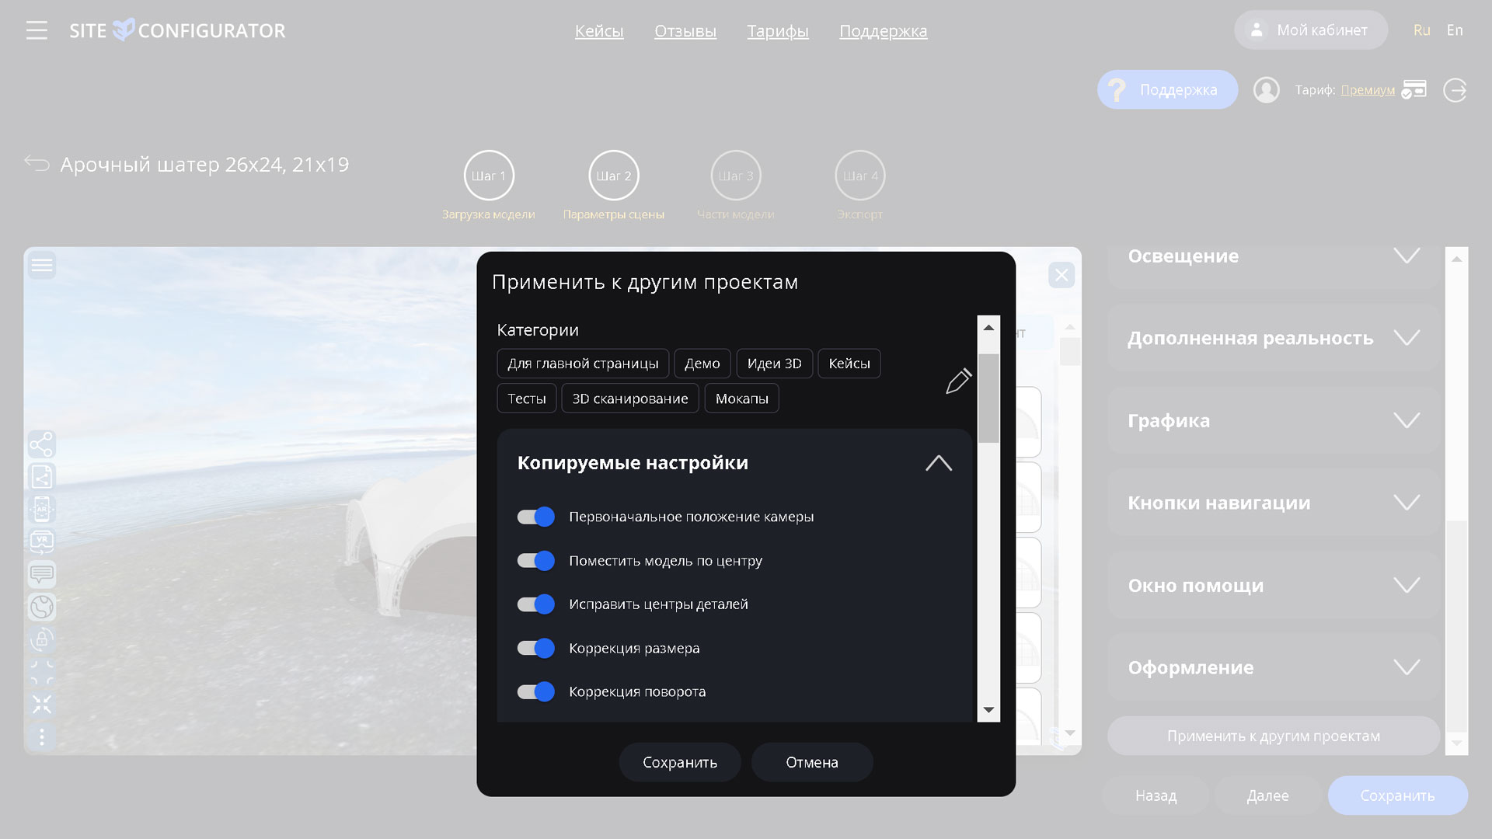This screenshot has width=1492, height=839.
Task: Click Сохранить button in dialog
Action: (679, 762)
